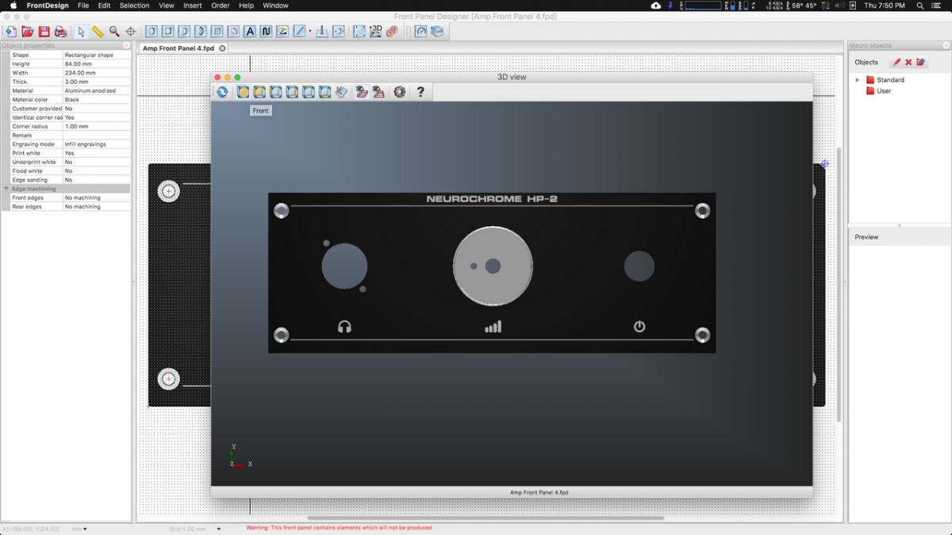Click the text engraving 'A' tool

click(x=249, y=32)
